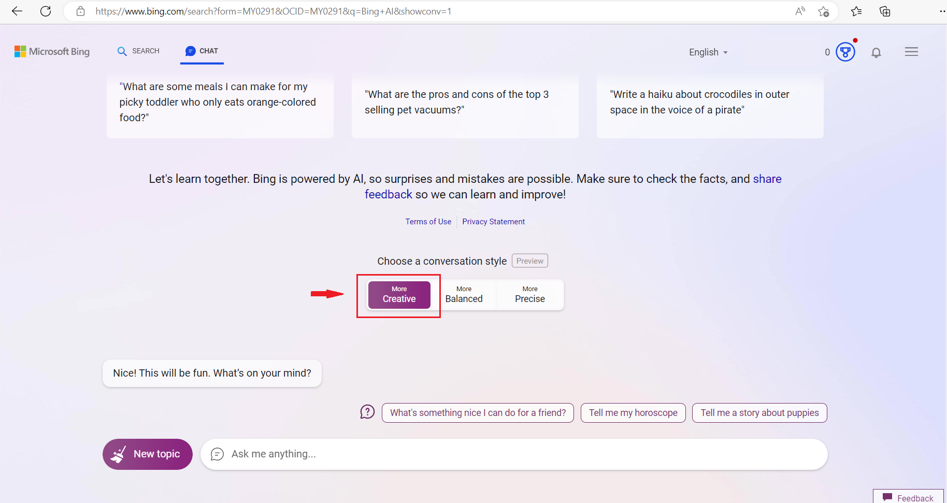
Task: Select the More Creative conversation style
Action: click(399, 295)
